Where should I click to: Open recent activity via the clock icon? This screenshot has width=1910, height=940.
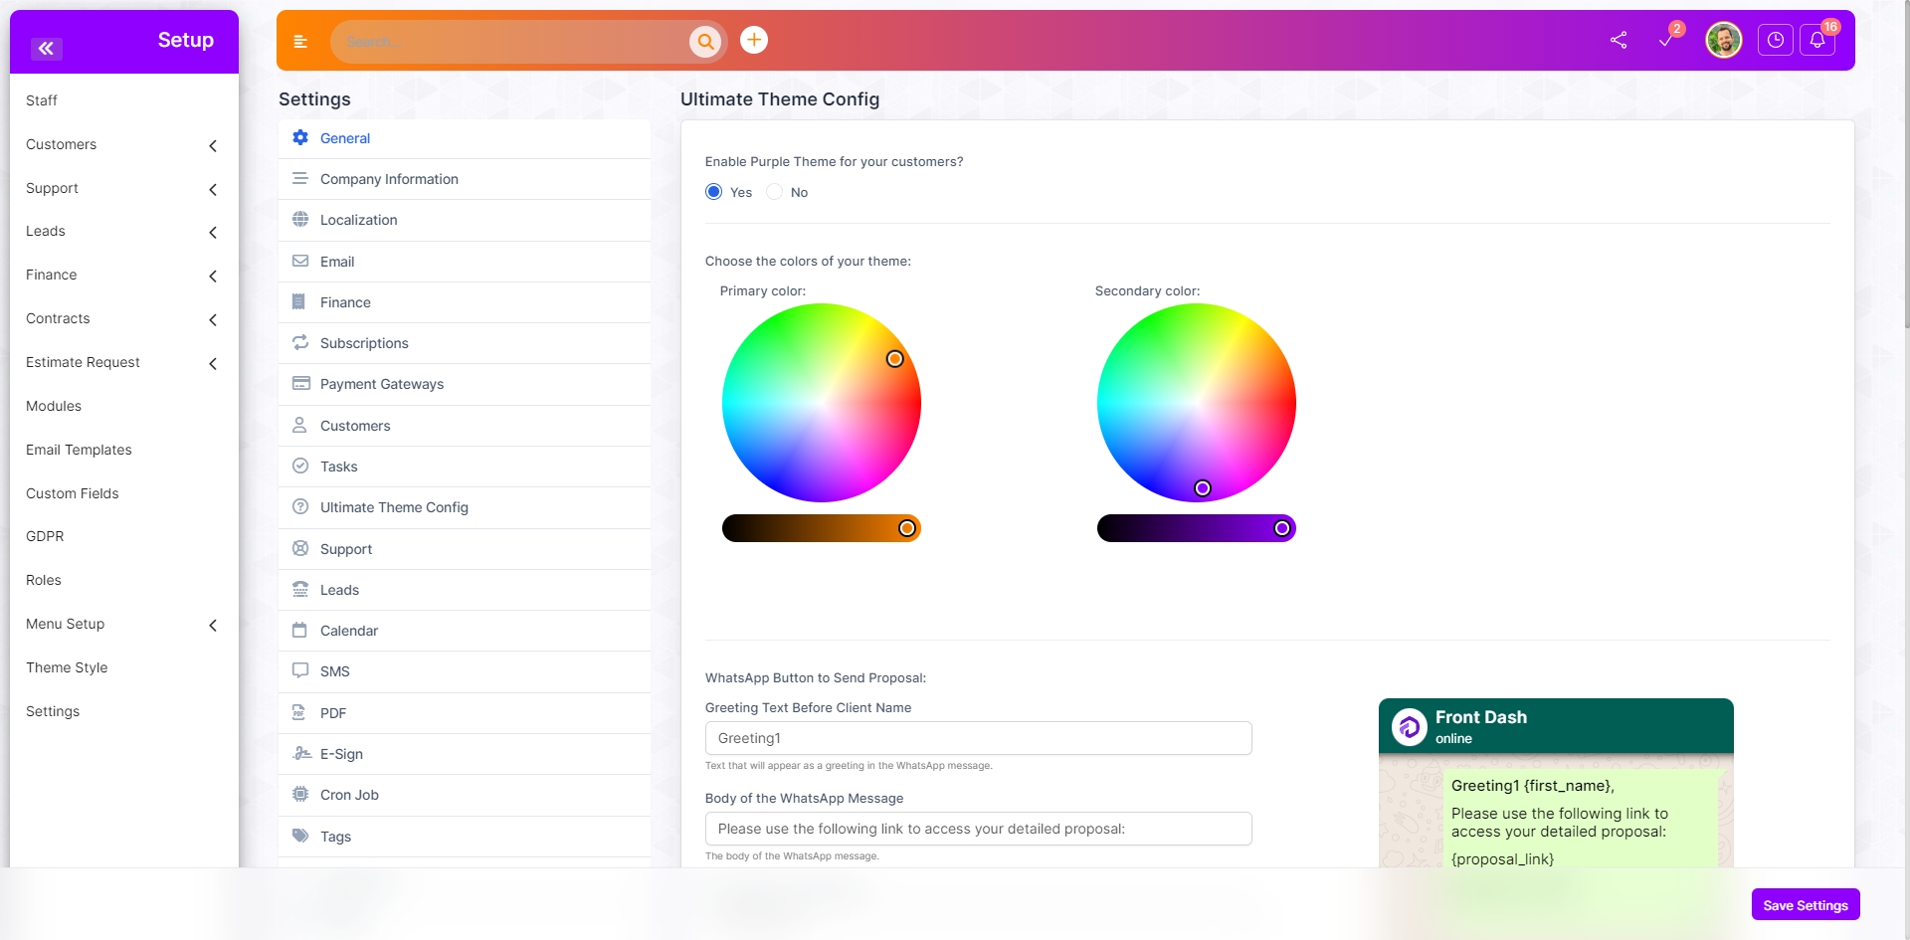[1777, 40]
